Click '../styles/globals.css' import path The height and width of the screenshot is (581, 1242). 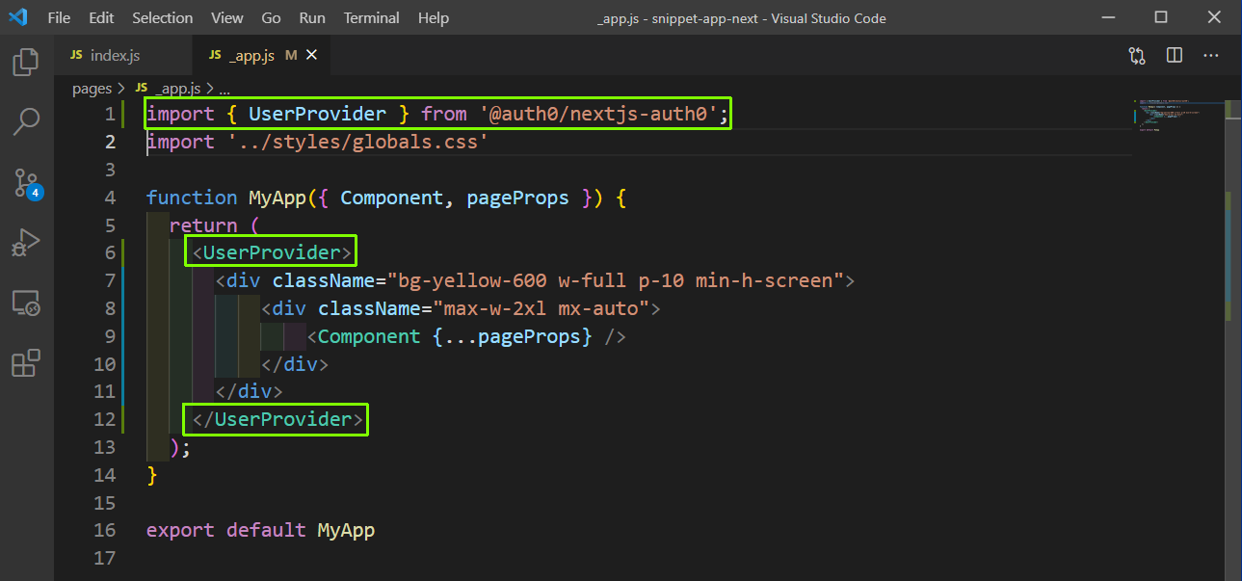tap(357, 142)
